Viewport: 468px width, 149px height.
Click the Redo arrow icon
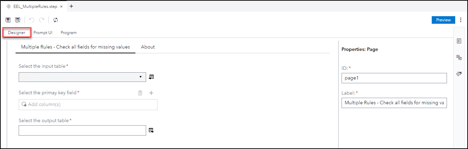click(41, 20)
